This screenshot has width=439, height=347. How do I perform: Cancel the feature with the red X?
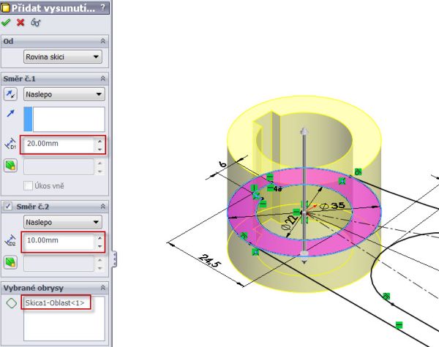click(20, 23)
